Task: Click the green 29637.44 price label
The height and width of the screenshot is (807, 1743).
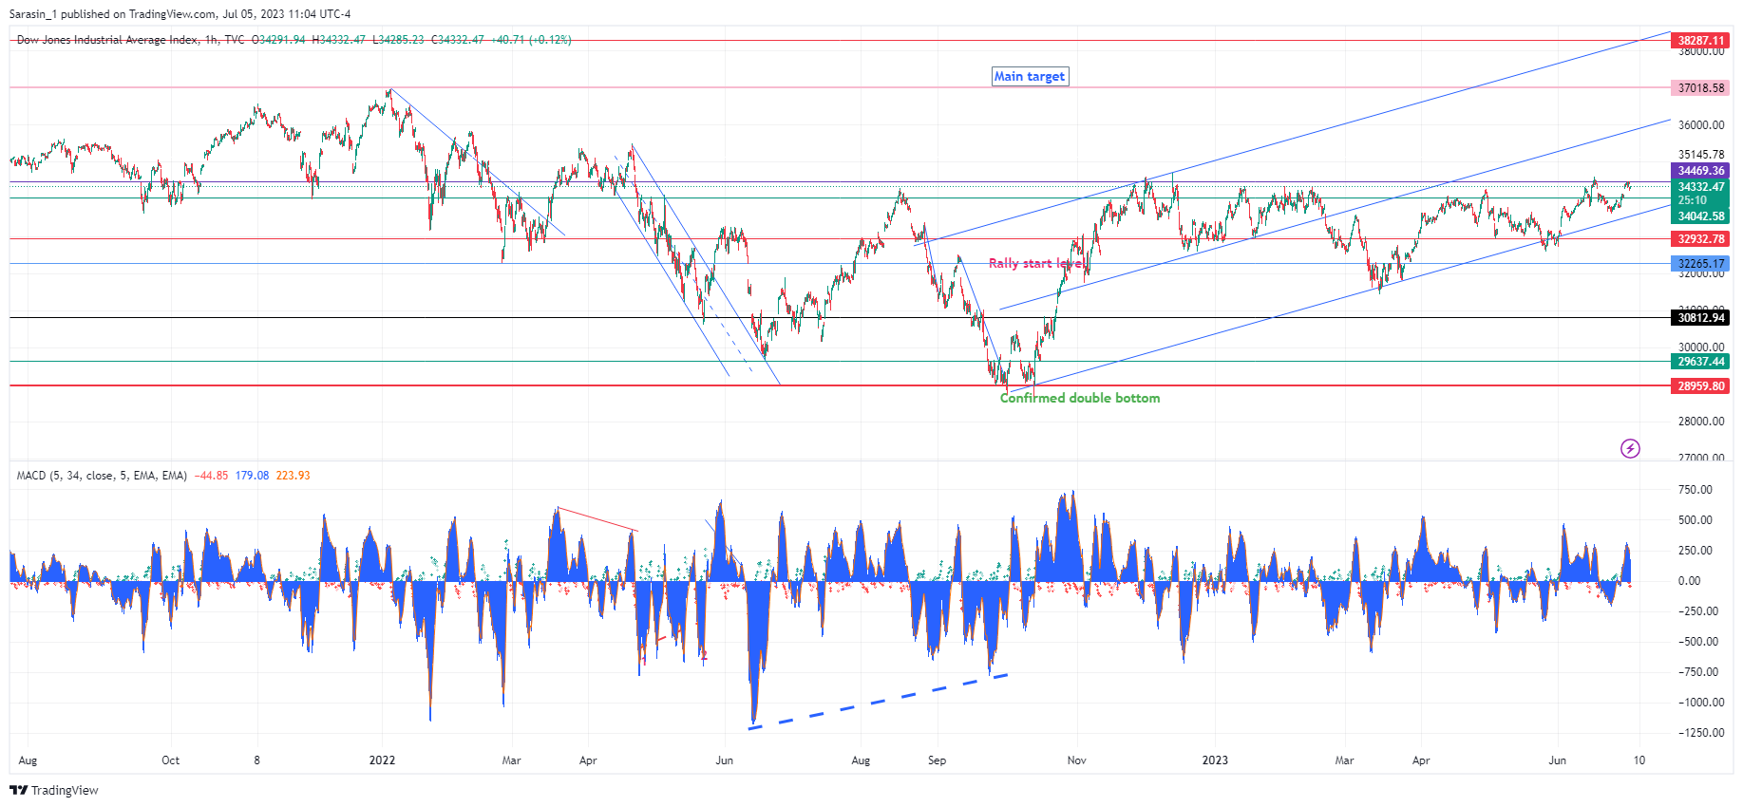Action: [x=1700, y=362]
